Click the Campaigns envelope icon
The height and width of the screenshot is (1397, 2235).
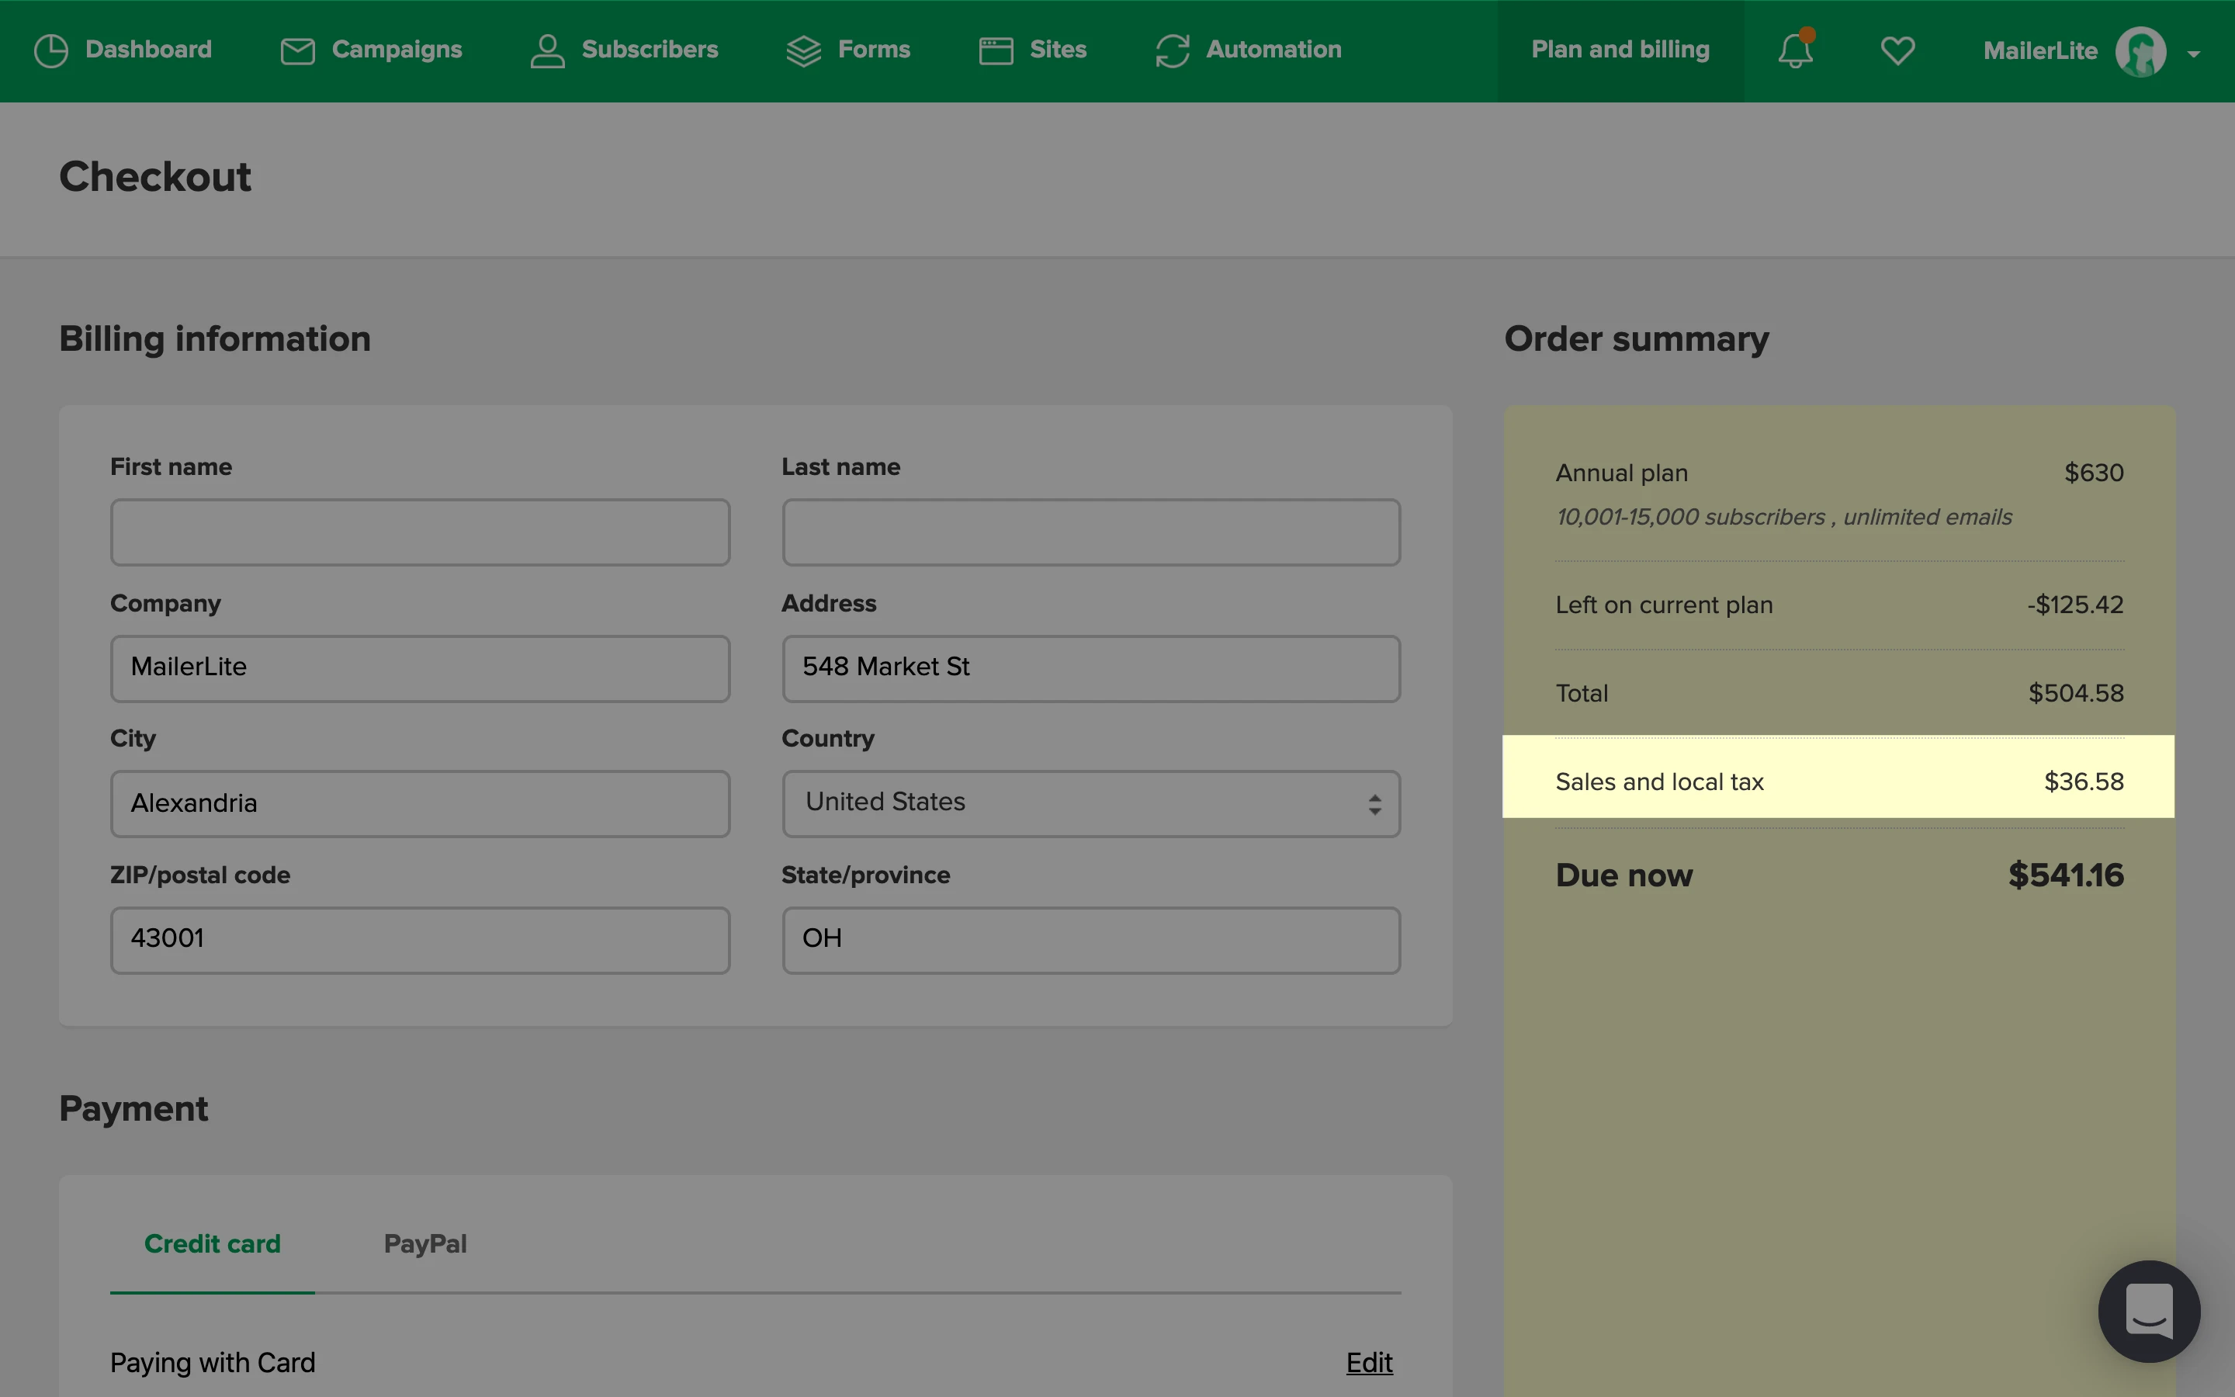pyautogui.click(x=297, y=50)
